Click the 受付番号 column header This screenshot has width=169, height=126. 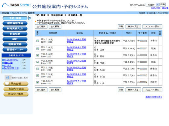tap(143, 33)
